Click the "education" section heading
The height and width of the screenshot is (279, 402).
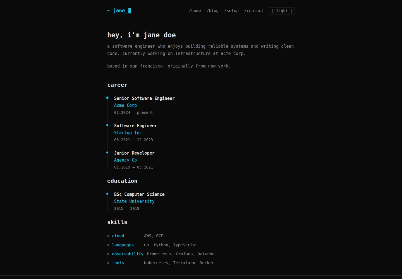[x=122, y=181]
